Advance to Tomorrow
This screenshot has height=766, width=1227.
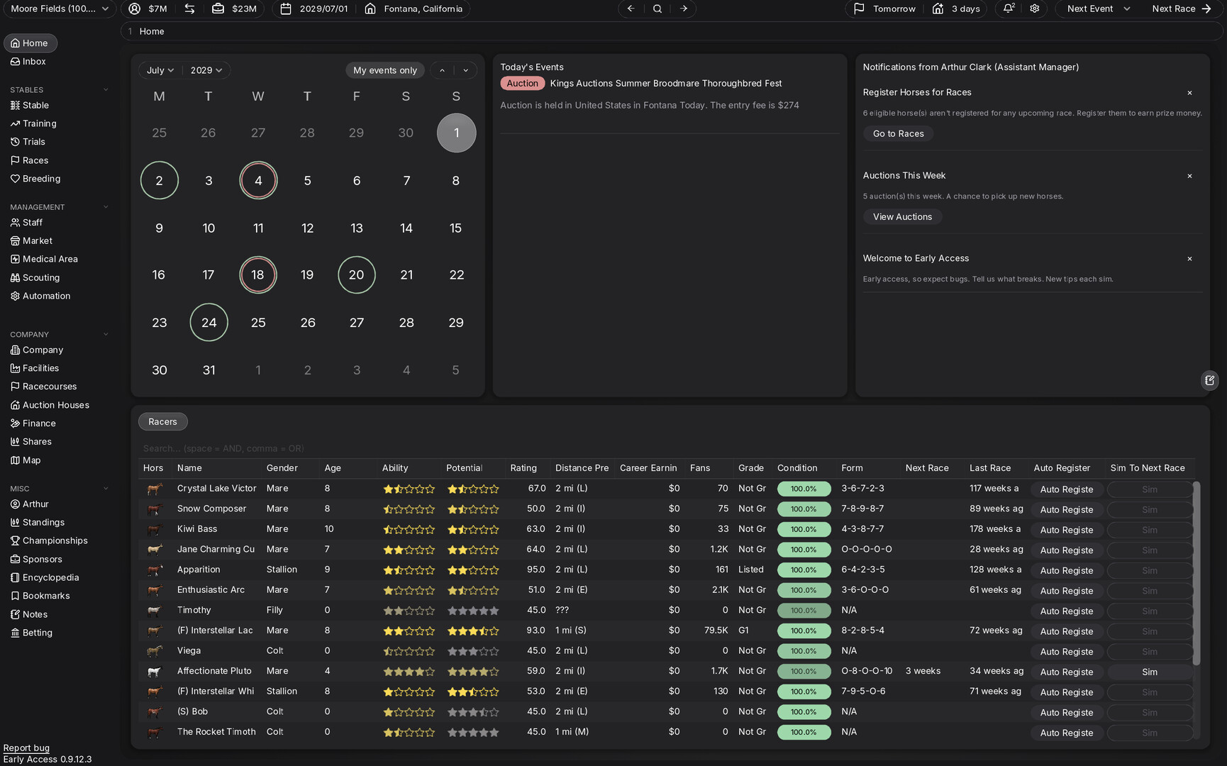pyautogui.click(x=884, y=9)
